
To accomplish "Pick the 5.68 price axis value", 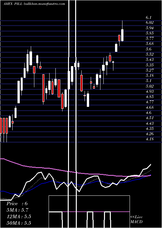I will coord(150,44).
